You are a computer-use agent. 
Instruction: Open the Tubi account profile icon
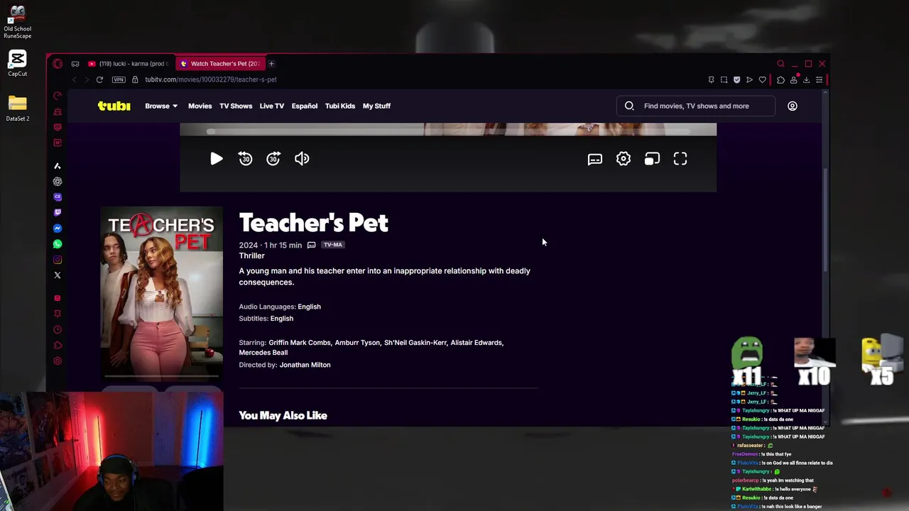(x=793, y=106)
